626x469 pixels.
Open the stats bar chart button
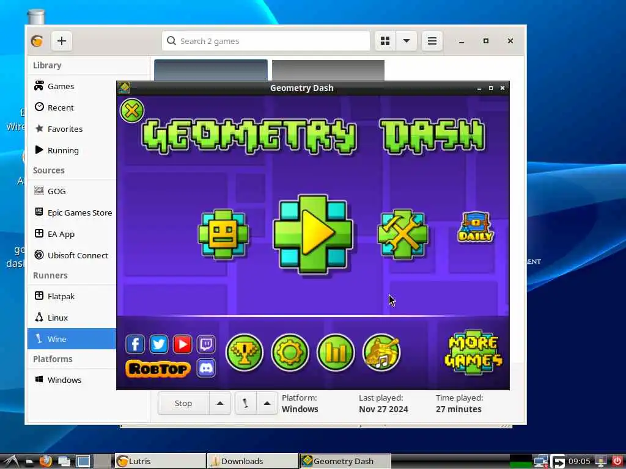[x=336, y=352]
